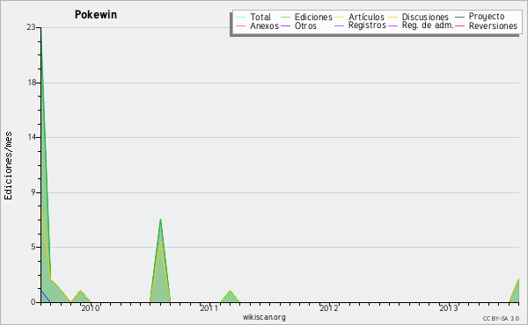
Task: Click the chart title Pokewin
Action: [x=96, y=15]
